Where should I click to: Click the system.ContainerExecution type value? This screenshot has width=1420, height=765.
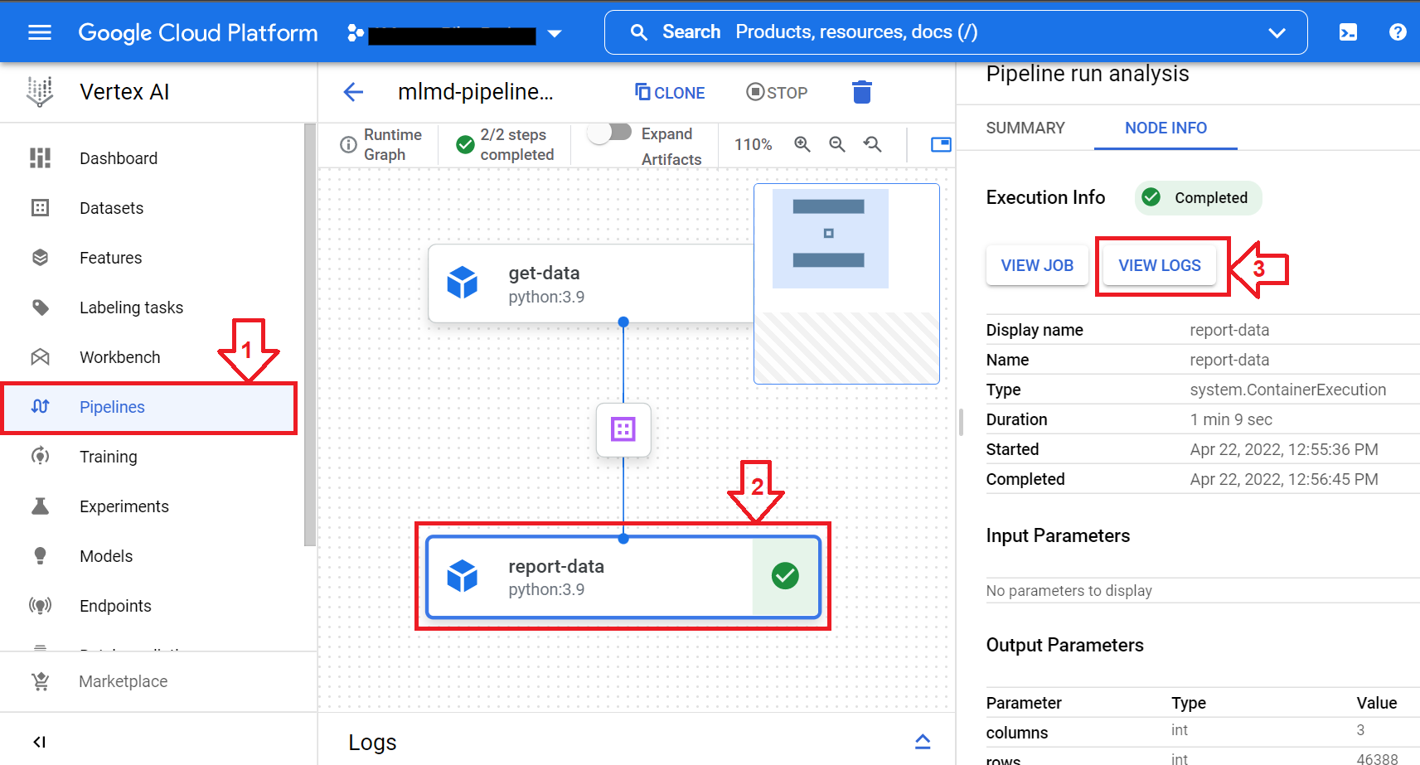pyautogui.click(x=1288, y=390)
